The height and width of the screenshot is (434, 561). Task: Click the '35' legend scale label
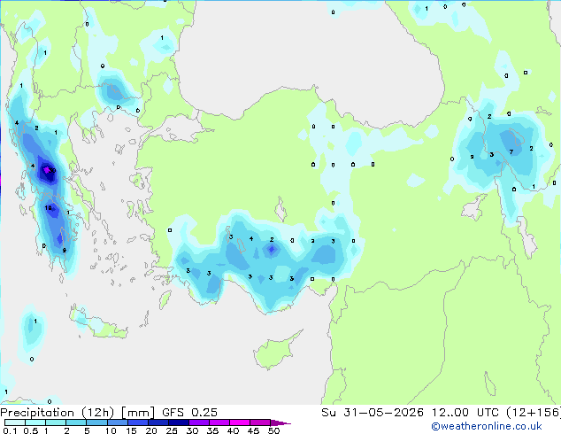(x=212, y=430)
